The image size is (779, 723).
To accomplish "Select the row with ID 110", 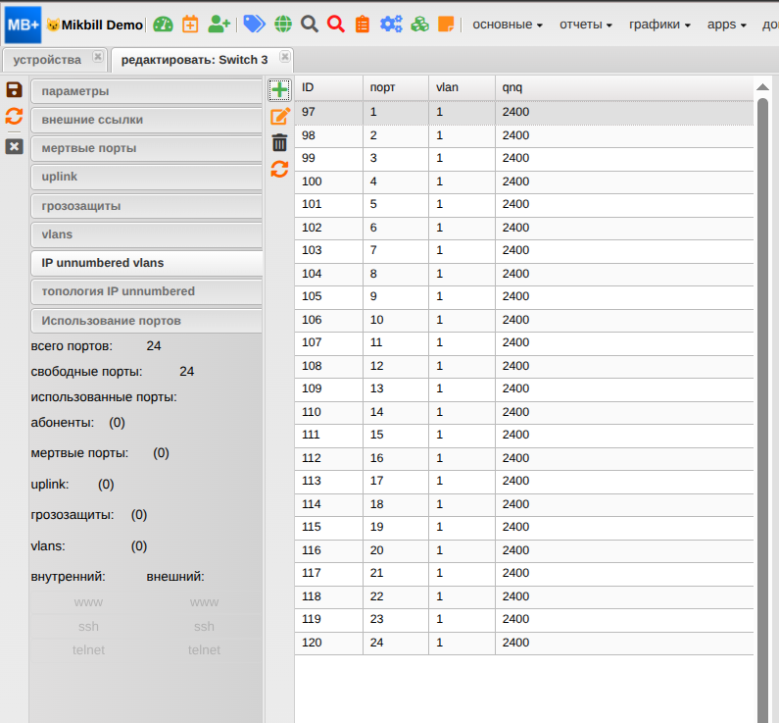I will click(x=524, y=412).
